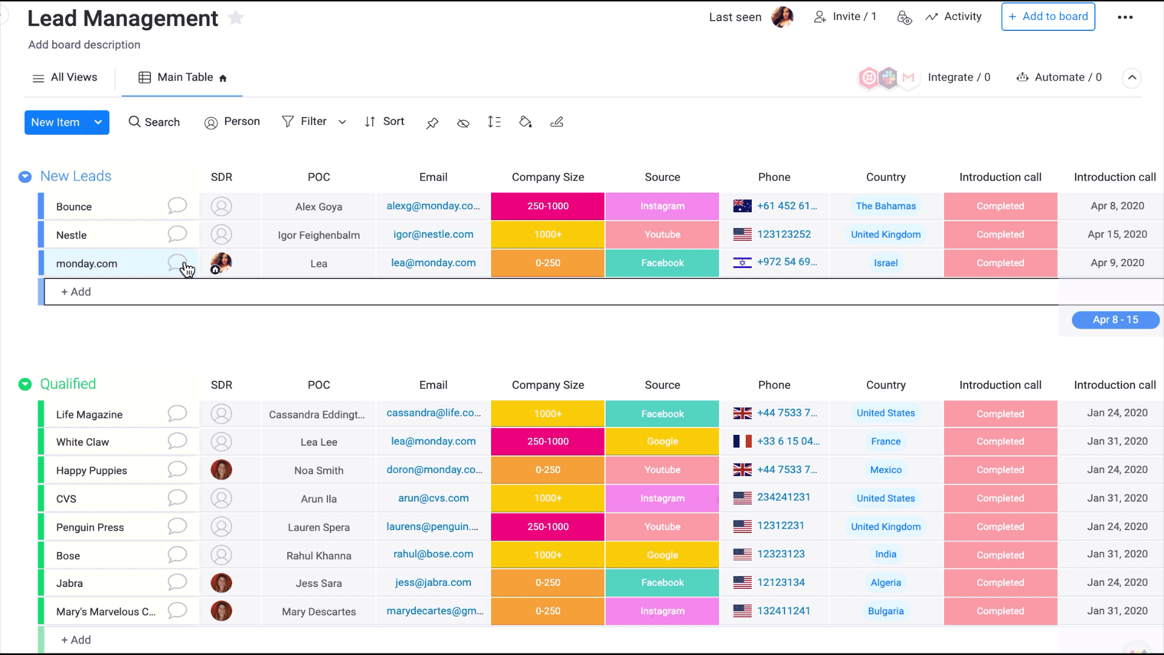Open the pin columns tool
The width and height of the screenshot is (1164, 655).
[x=432, y=123]
